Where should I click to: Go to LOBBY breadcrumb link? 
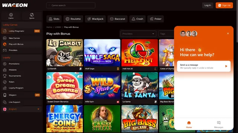[x=58, y=27]
